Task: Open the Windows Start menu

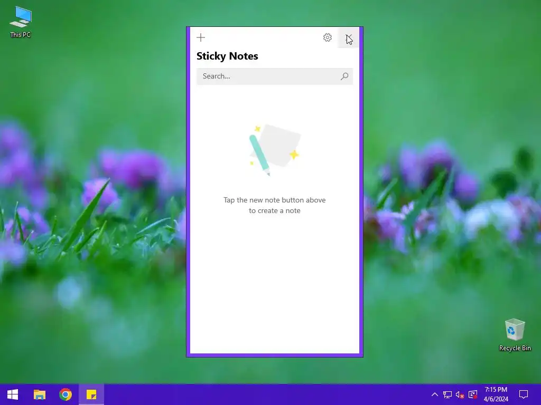Action: click(x=13, y=394)
